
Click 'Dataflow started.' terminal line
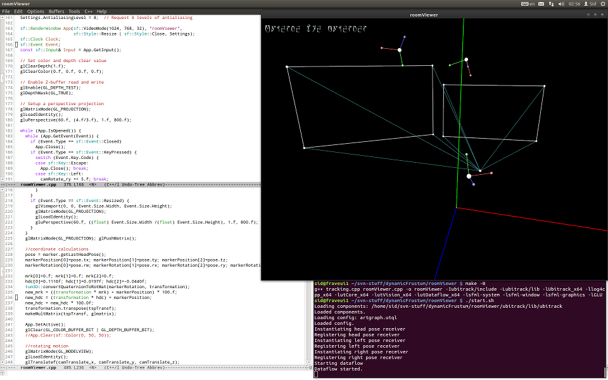click(338, 369)
